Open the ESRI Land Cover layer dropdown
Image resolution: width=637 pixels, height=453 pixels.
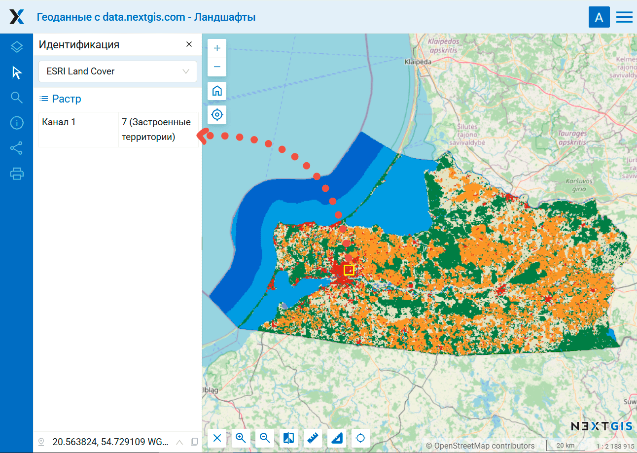[x=118, y=71]
